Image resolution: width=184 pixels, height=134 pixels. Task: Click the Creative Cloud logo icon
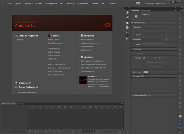(x=107, y=25)
